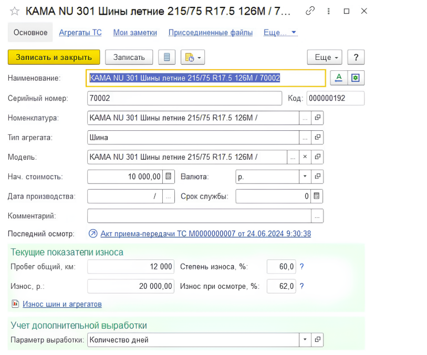The image size is (427, 355).
Task: Click report icon beside Износ шин и агрегатов
Action: (15, 304)
